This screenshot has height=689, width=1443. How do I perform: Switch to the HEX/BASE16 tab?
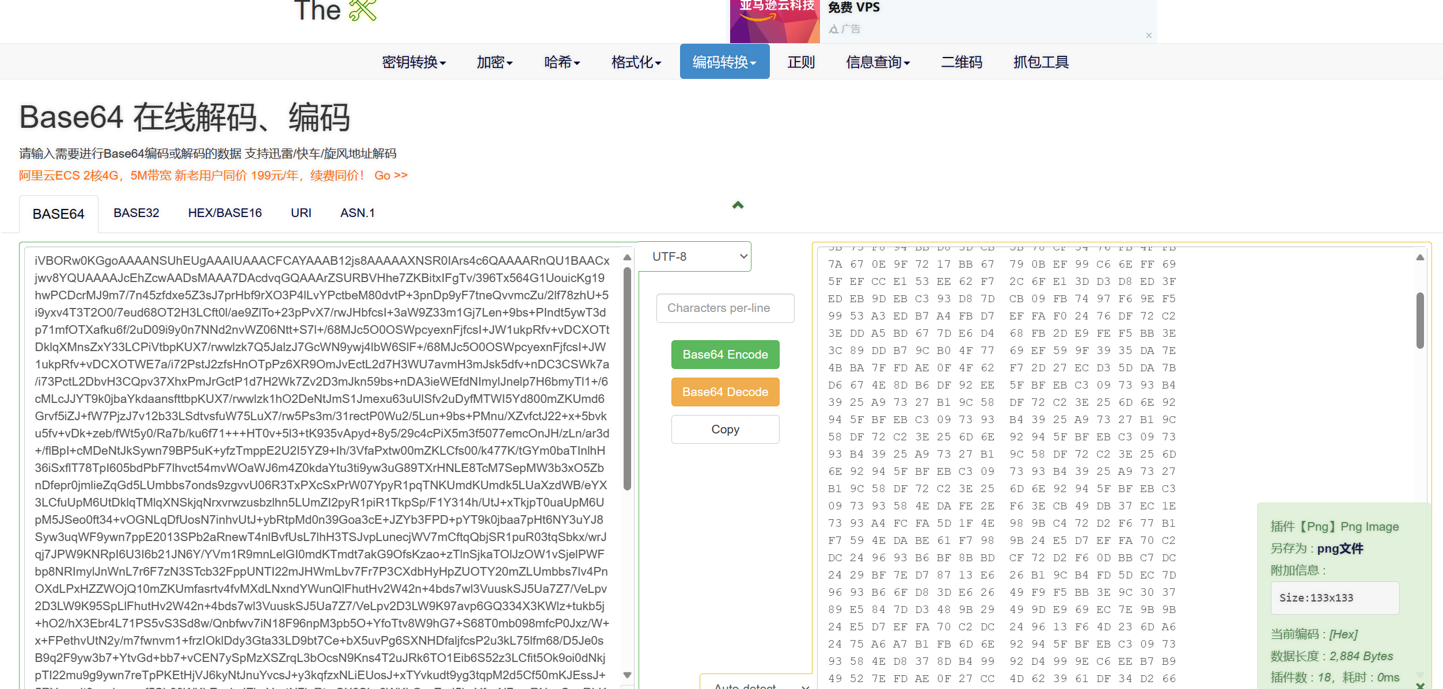(225, 213)
